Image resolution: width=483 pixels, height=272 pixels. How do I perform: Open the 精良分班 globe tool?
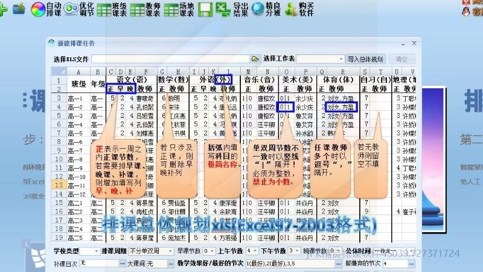266,9
